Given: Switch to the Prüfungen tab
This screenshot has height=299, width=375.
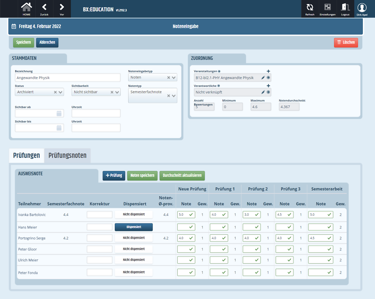Looking at the screenshot, I should pos(27,155).
